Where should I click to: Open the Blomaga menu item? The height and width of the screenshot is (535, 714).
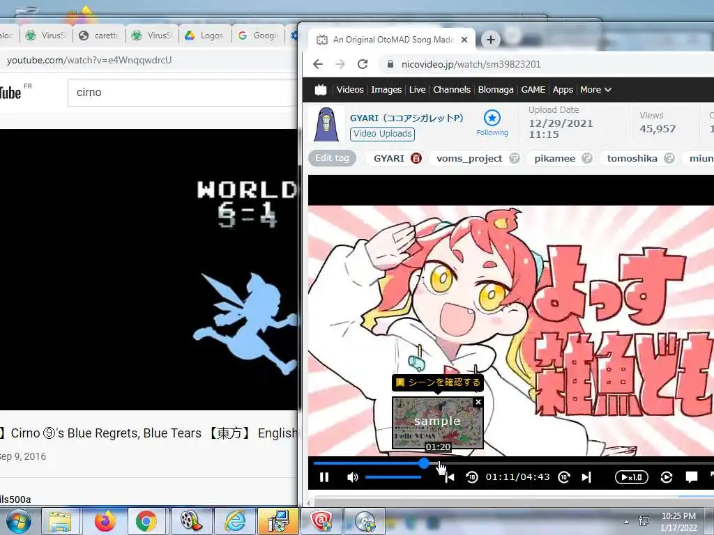click(x=496, y=90)
